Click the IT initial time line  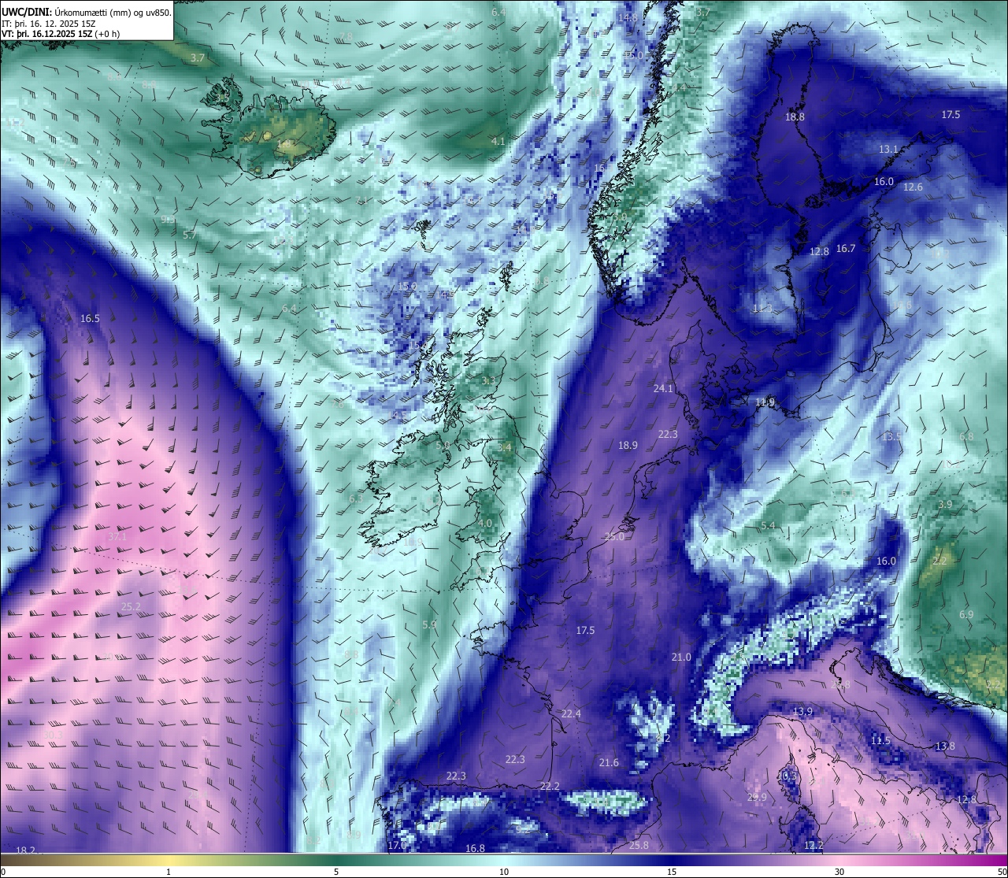(50, 24)
